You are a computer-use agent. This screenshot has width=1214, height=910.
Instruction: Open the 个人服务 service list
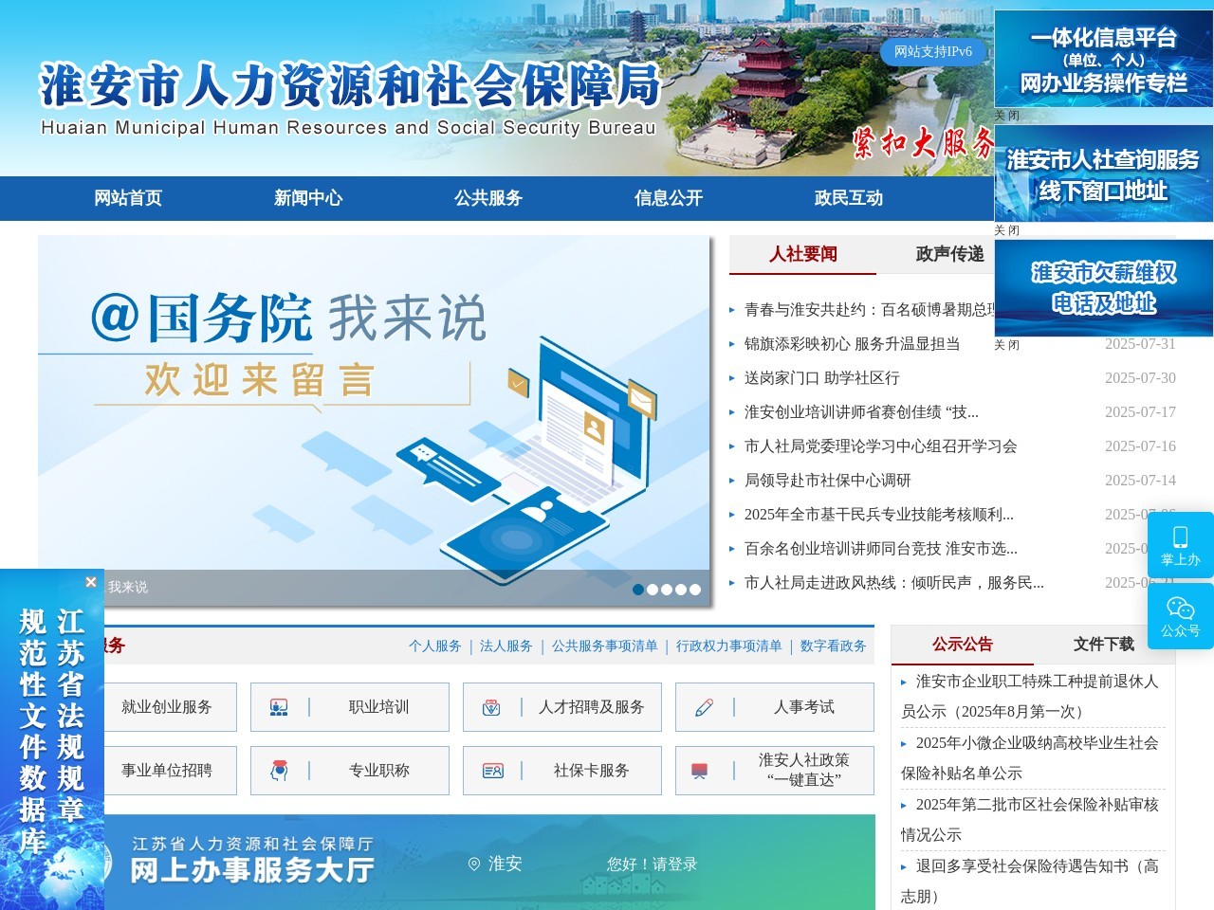coord(435,645)
